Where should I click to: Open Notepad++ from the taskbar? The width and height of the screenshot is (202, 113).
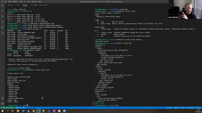point(44,111)
